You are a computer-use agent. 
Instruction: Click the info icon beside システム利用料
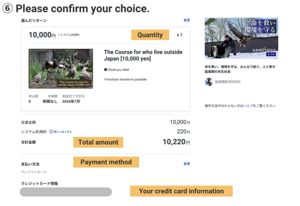[x=51, y=132]
